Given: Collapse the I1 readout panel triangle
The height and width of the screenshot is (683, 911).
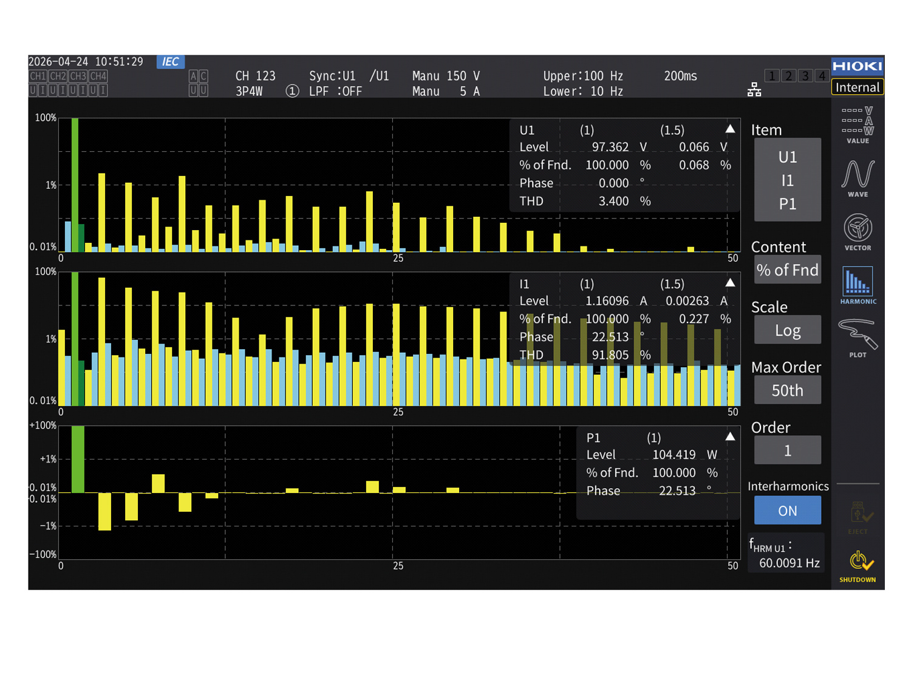Looking at the screenshot, I should 730,283.
